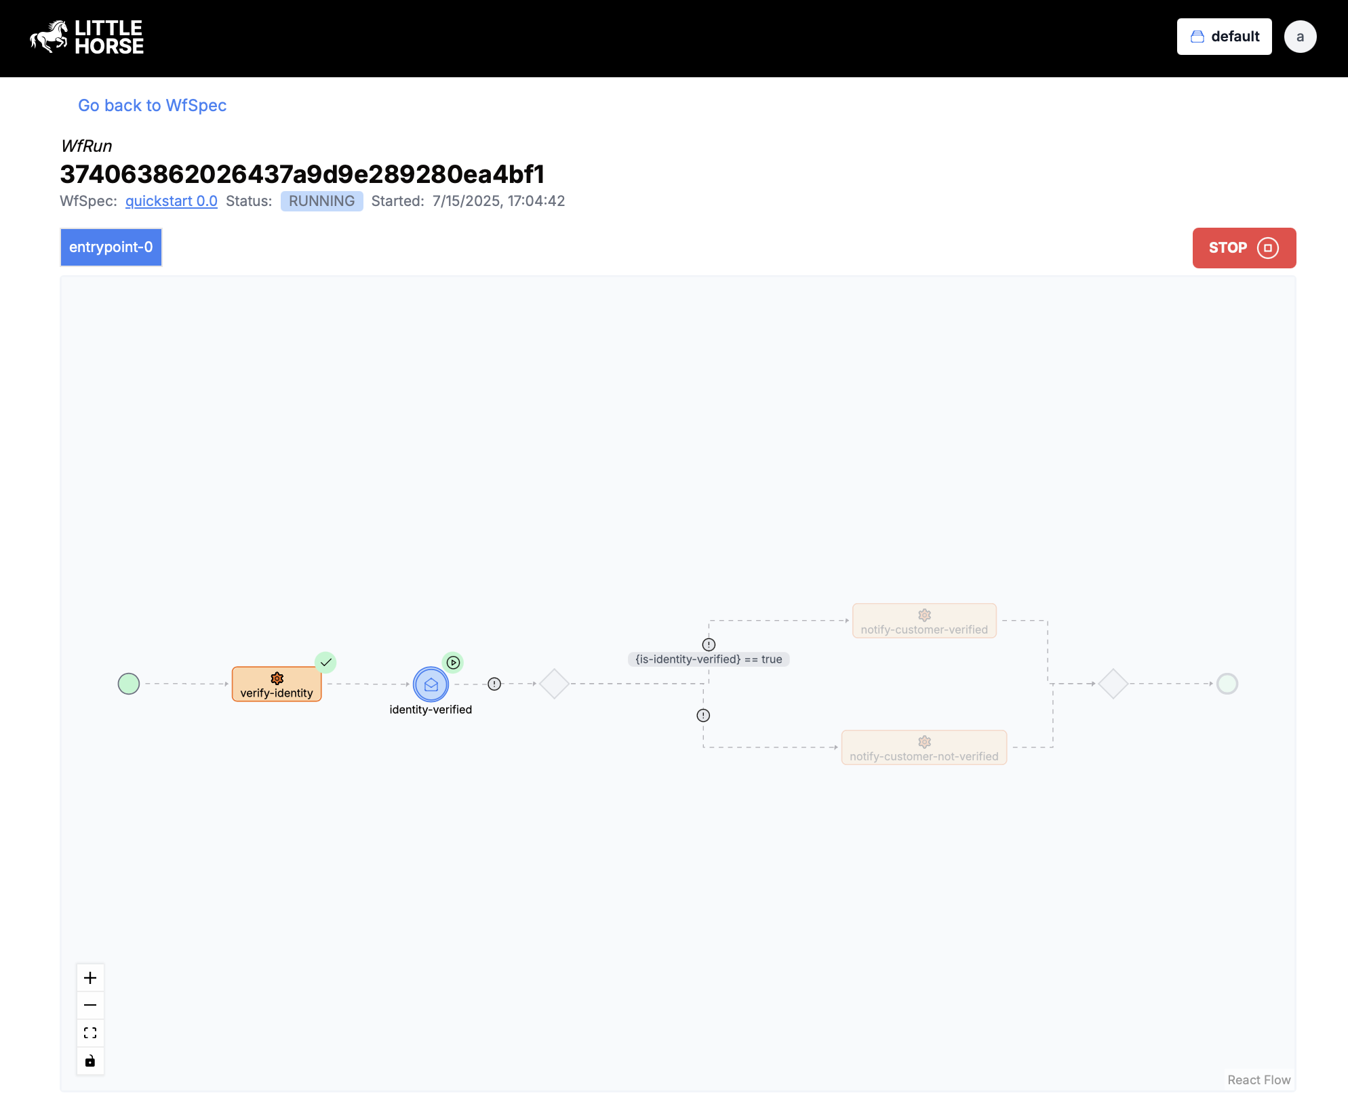Click the notify-customer-not-verified task node
The width and height of the screenshot is (1348, 1110).
coord(924,747)
